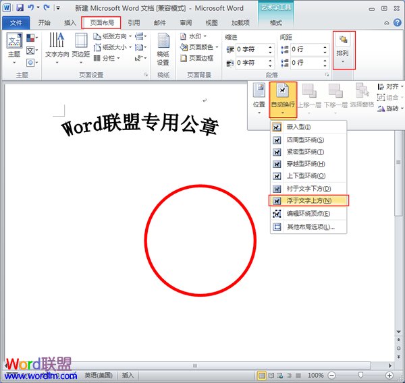This screenshot has width=405, height=383.
Task: Open the paragraph dialog launcher
Action: pyautogui.click(x=327, y=75)
